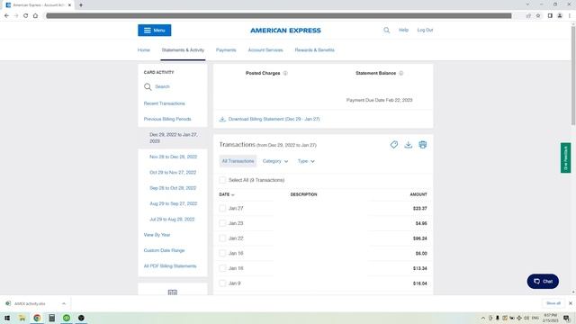Image resolution: width=576 pixels, height=324 pixels.
Task: Reload the page
Action: (26, 16)
